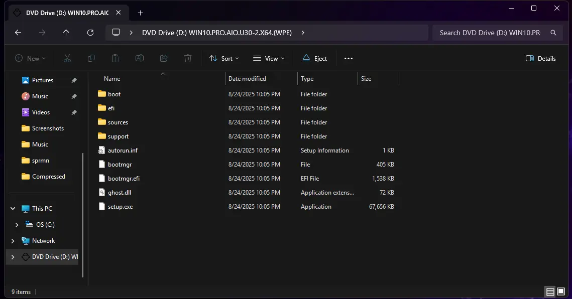Click the Share icon in toolbar
This screenshot has height=299, width=572.
coord(164,58)
